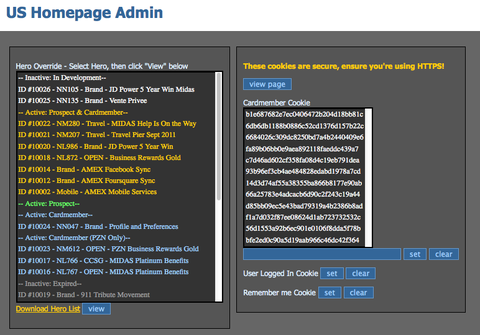Click the Download Hero List link
Image resolution: width=480 pixels, height=335 pixels.
(48, 309)
